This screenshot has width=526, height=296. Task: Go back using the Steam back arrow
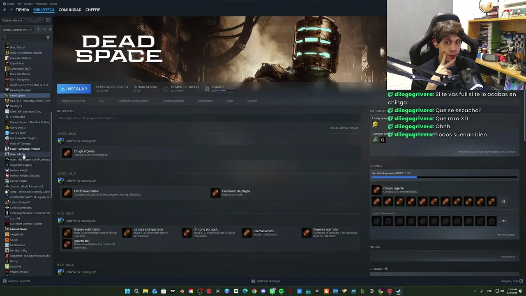coord(5,10)
